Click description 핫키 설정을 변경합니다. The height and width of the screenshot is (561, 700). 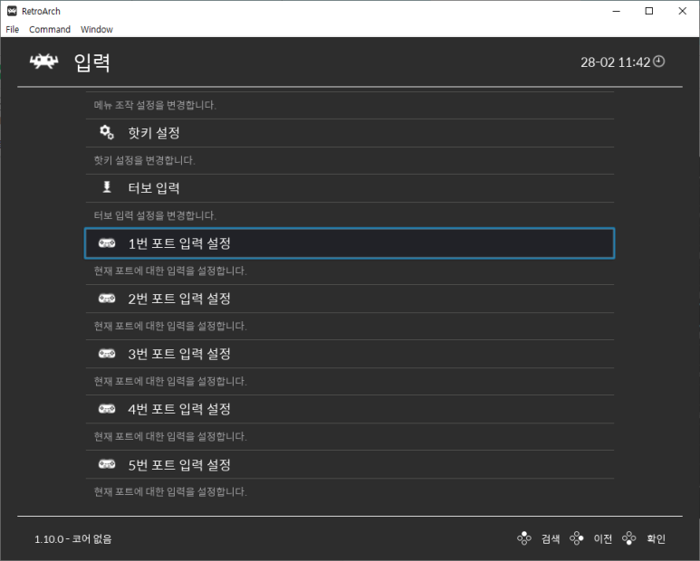[x=144, y=160]
